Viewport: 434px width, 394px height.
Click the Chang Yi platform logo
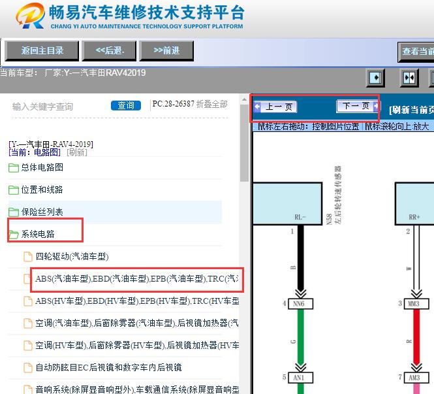(x=31, y=16)
